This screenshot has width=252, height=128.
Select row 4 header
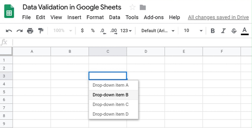pos(6,84)
